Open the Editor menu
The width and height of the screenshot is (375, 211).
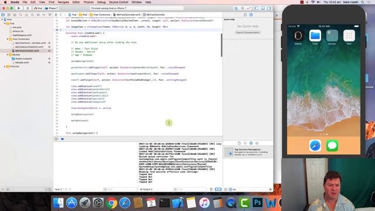click(x=76, y=2)
